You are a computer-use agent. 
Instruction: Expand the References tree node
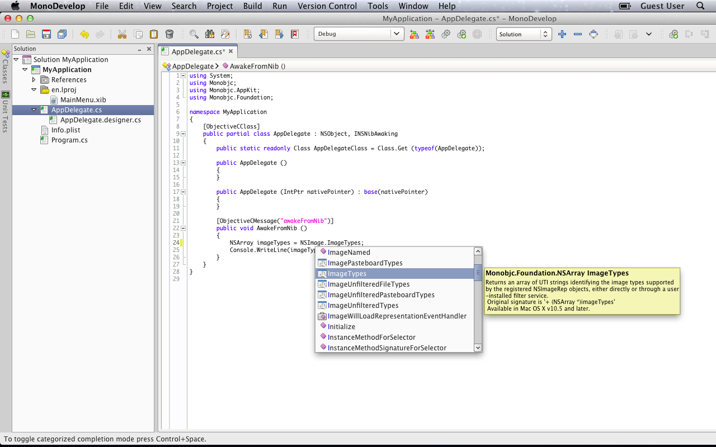[34, 80]
